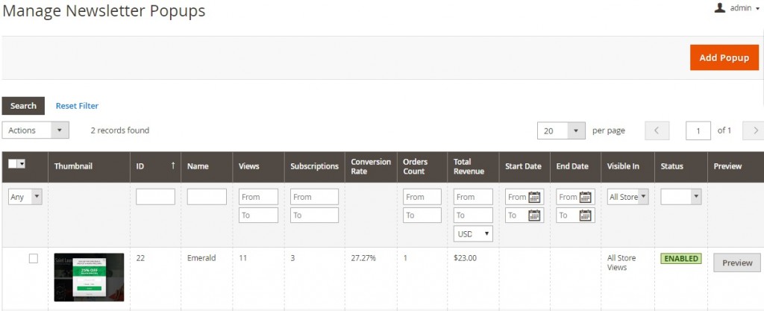Open the Visible In store filter
The height and width of the screenshot is (311, 764).
pyautogui.click(x=627, y=197)
